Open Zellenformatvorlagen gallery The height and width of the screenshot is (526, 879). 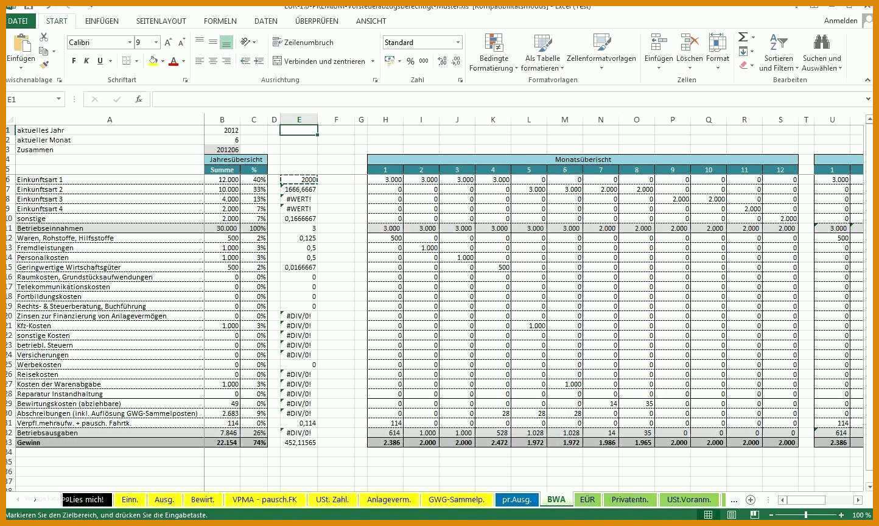(601, 53)
